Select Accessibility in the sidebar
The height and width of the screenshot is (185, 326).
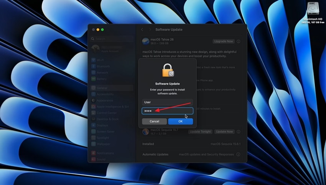tap(112, 94)
